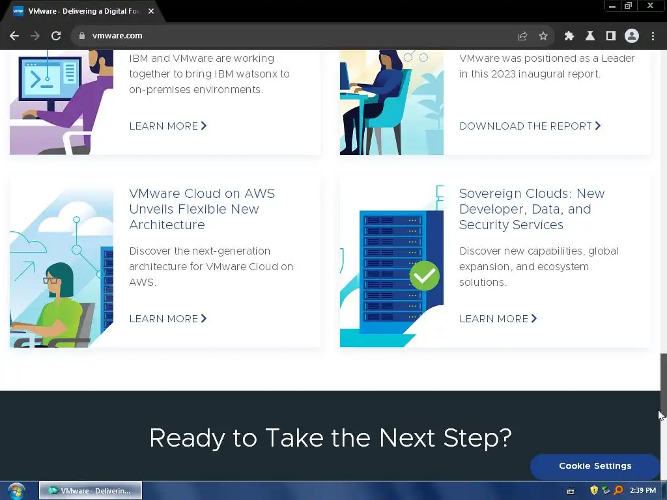Click the orange magnifier tray icon
Viewport: 667px width, 500px height.
(x=619, y=490)
